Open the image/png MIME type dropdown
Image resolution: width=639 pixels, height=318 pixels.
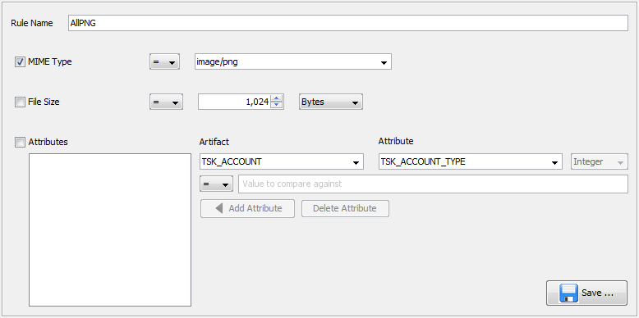tap(293, 61)
